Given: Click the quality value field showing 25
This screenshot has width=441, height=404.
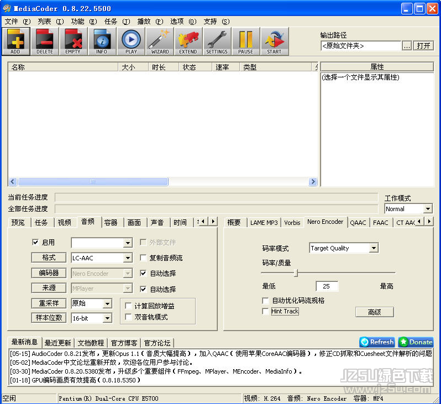Looking at the screenshot, I should (327, 286).
